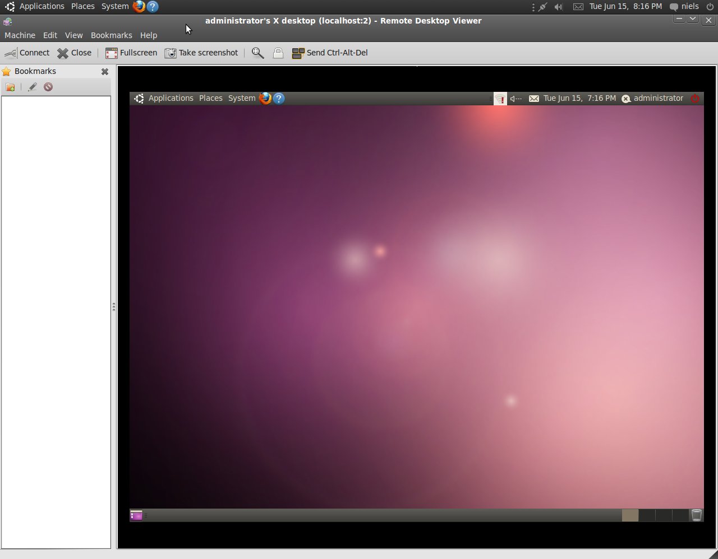
Task: Click the remote show desktop icon
Action: (136, 515)
